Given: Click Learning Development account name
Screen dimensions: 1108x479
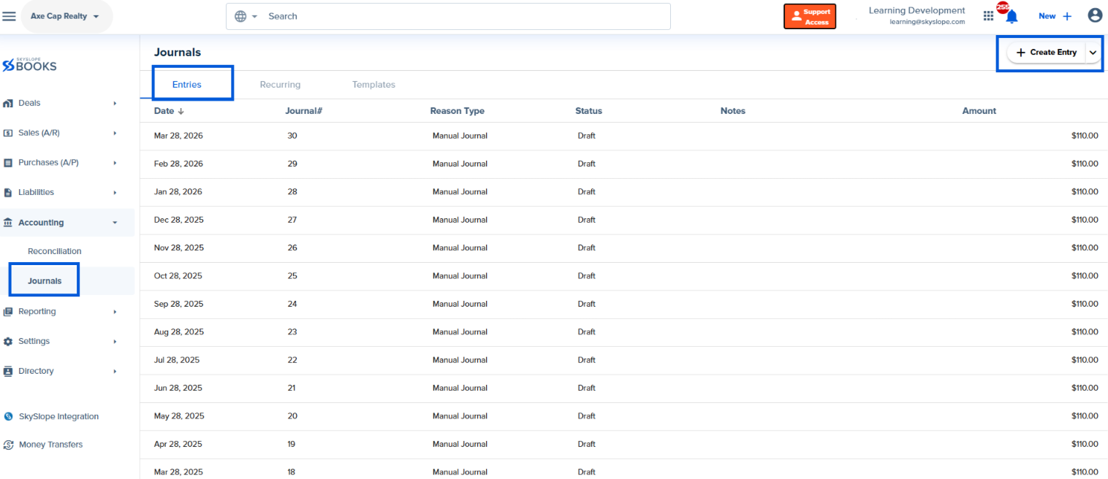Looking at the screenshot, I should 917,11.
